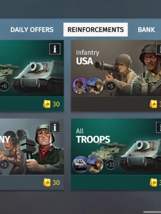Expand the +5 more units in USA pack
Viewport: 161px width, 214px height.
[110, 86]
